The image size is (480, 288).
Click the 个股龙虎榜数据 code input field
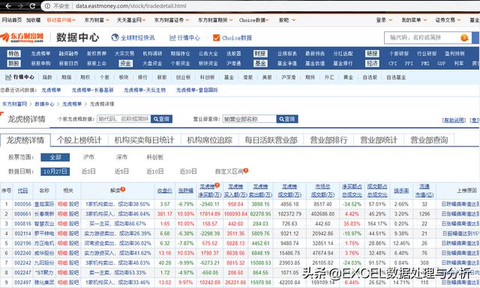tap(124, 119)
